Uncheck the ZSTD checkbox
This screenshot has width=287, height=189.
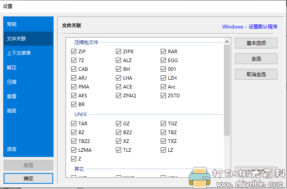click(x=163, y=96)
